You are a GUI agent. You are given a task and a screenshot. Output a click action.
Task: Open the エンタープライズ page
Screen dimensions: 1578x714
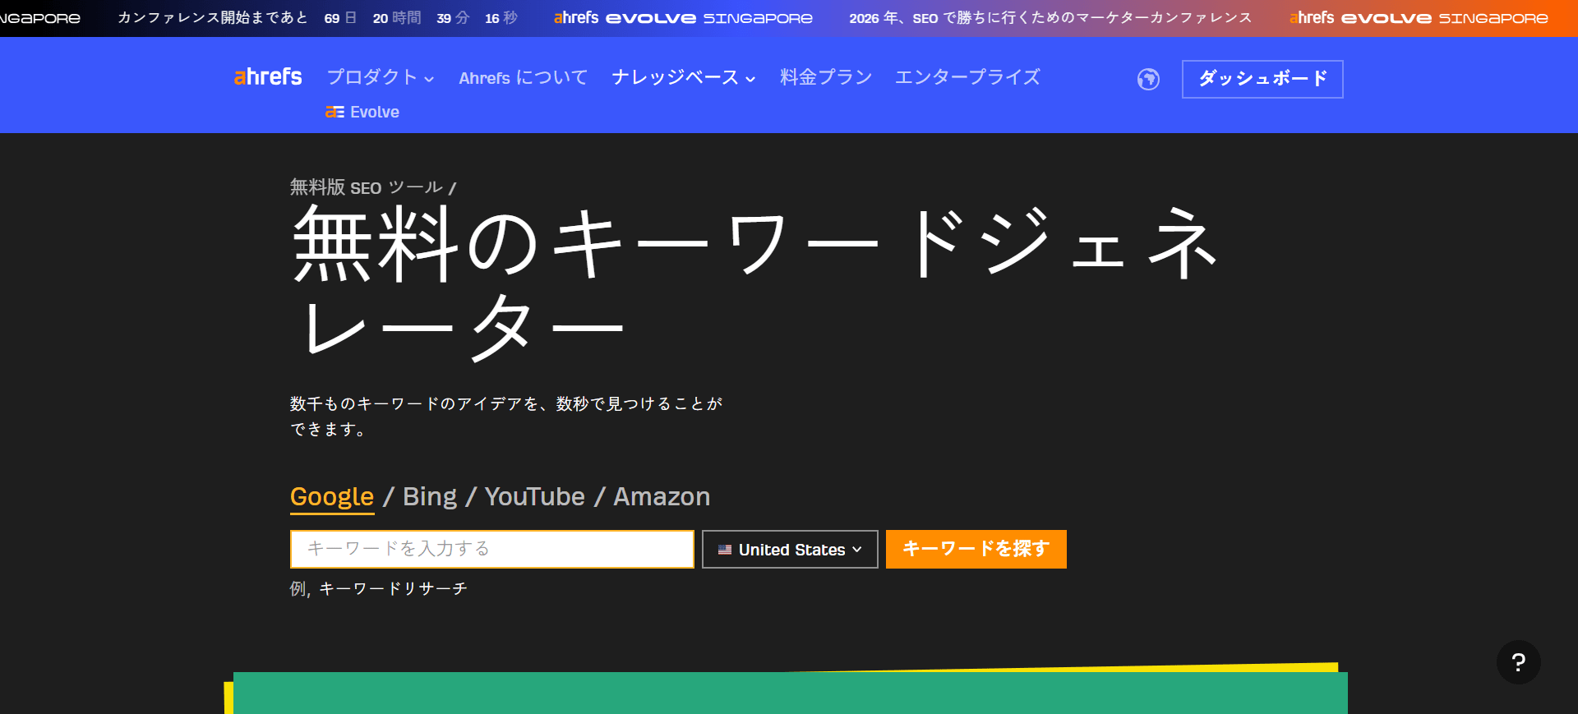pos(967,77)
